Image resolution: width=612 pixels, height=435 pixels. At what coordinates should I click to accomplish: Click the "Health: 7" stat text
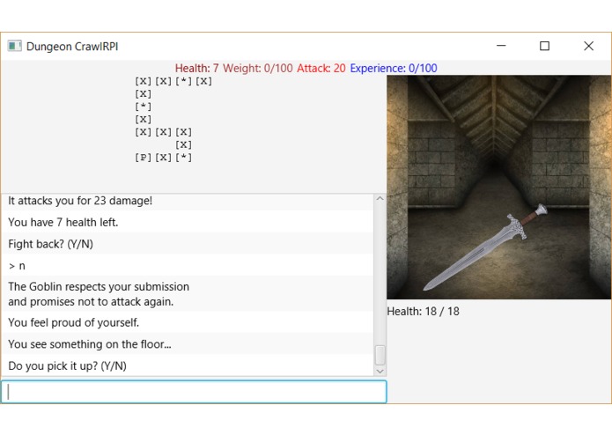[196, 69]
